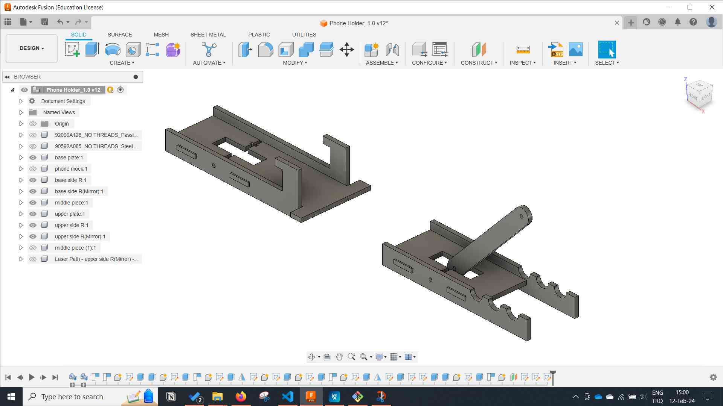The height and width of the screenshot is (406, 723).
Task: Select the Combine tool icon
Action: pyautogui.click(x=306, y=50)
